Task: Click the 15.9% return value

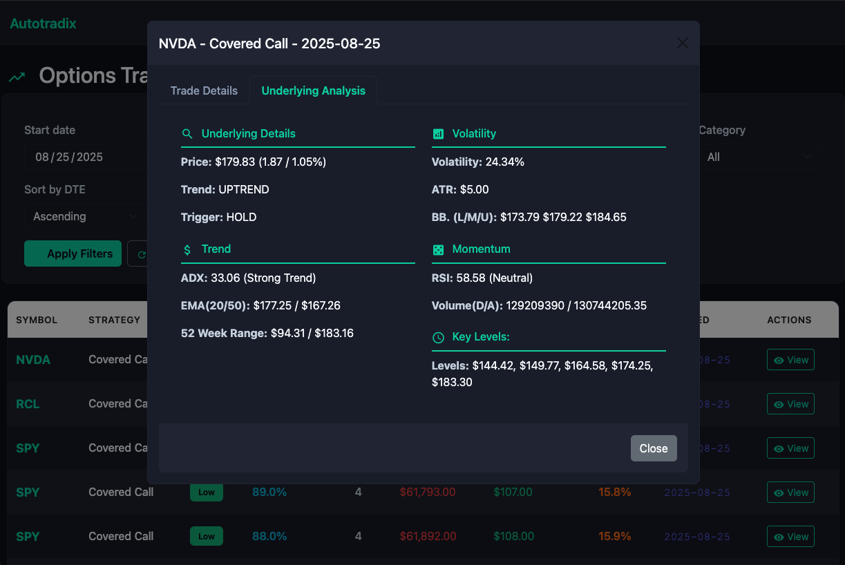Action: click(615, 537)
